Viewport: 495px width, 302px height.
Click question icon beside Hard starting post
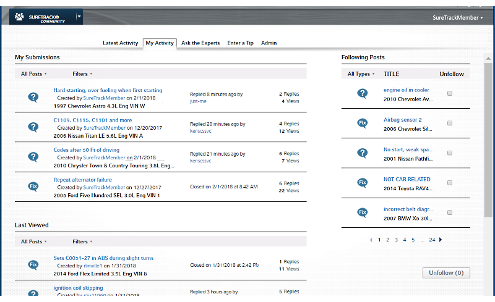tap(33, 97)
